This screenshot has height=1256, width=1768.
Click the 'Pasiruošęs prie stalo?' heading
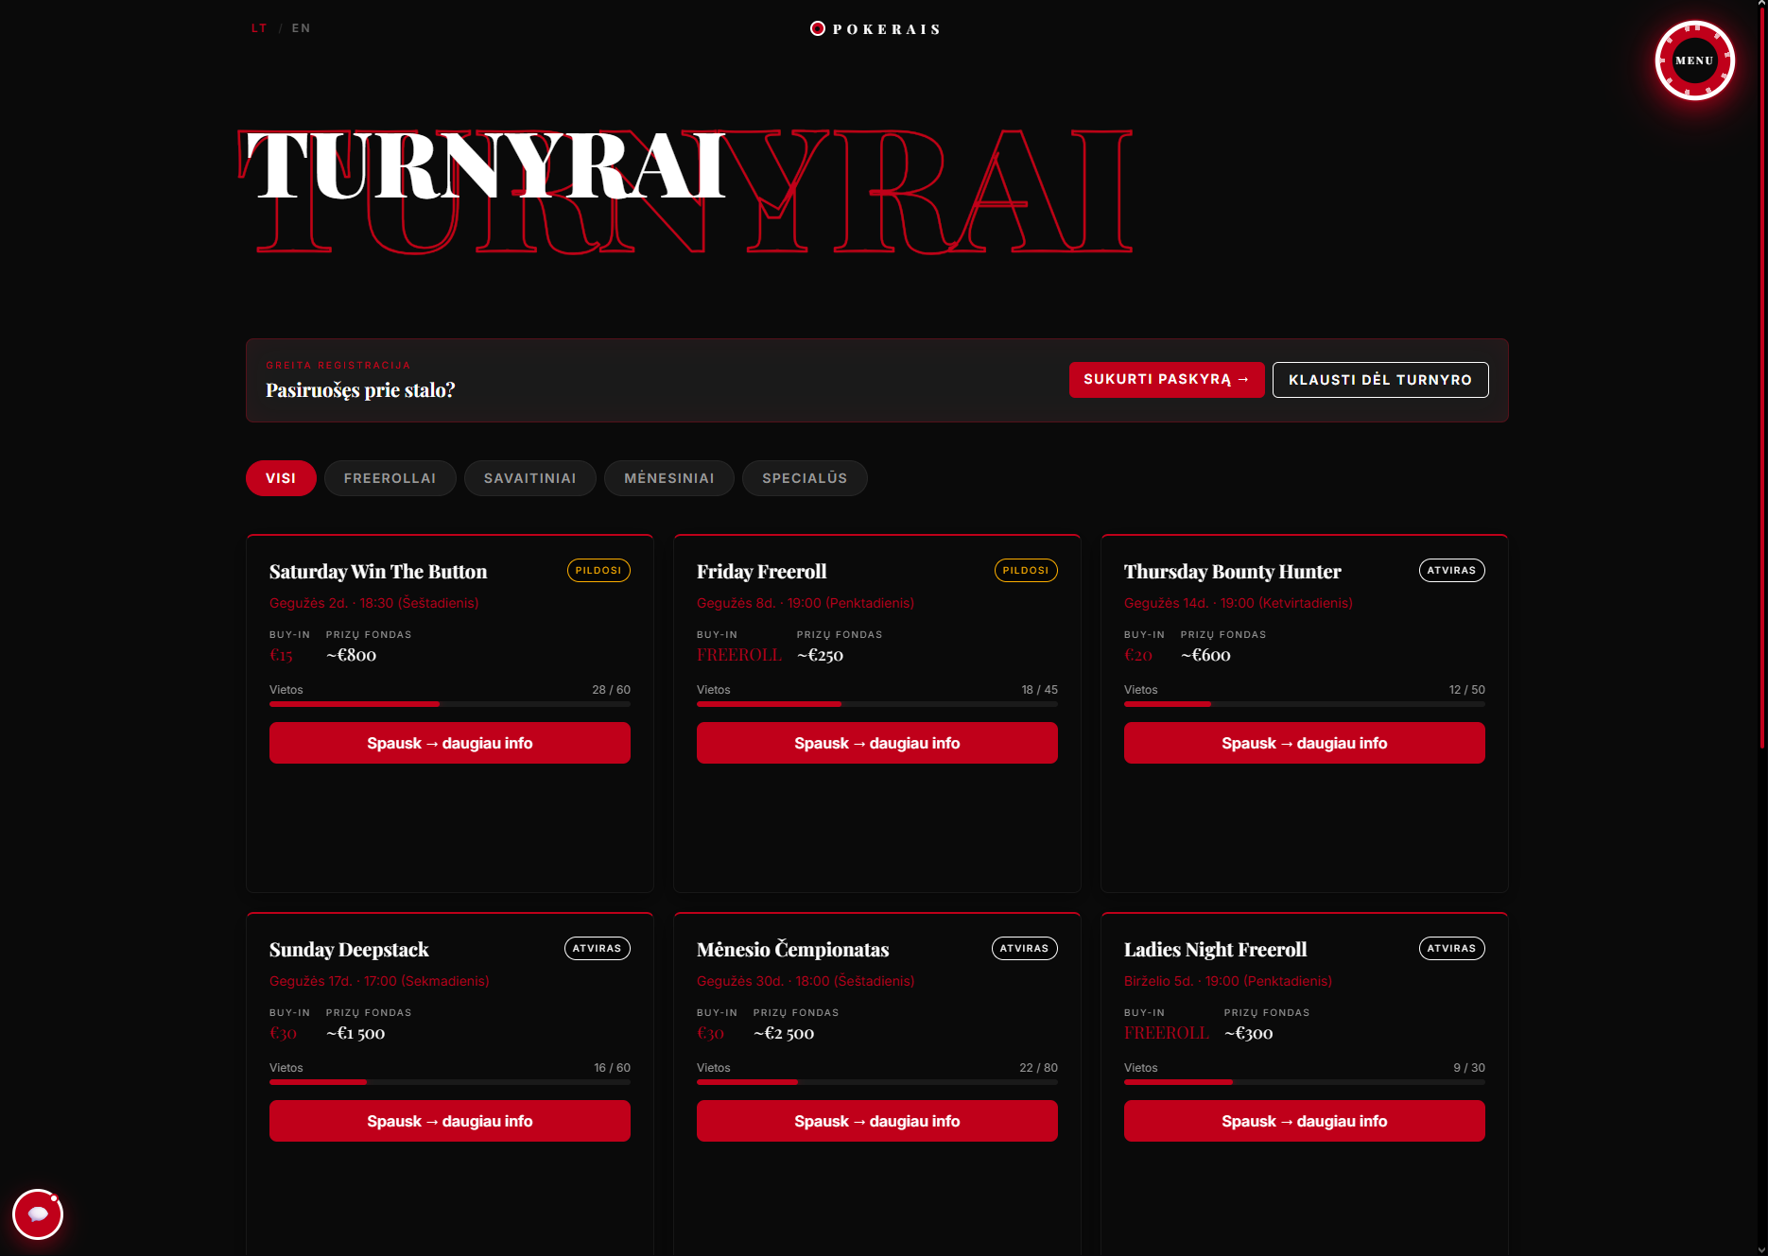360,390
